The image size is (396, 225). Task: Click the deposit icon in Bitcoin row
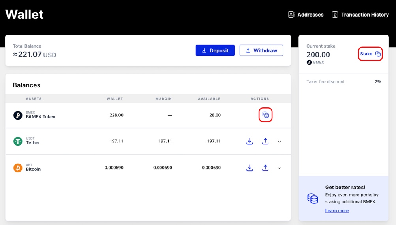coord(250,168)
